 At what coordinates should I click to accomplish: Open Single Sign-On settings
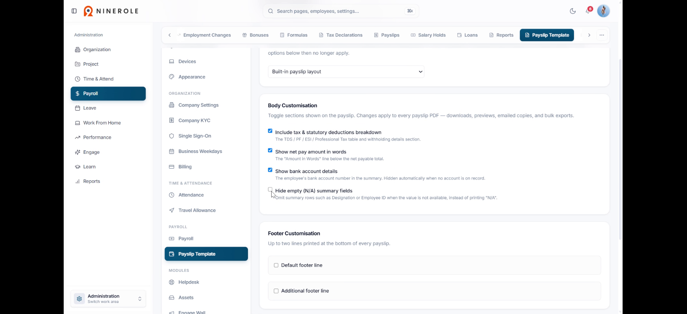pyautogui.click(x=206, y=136)
